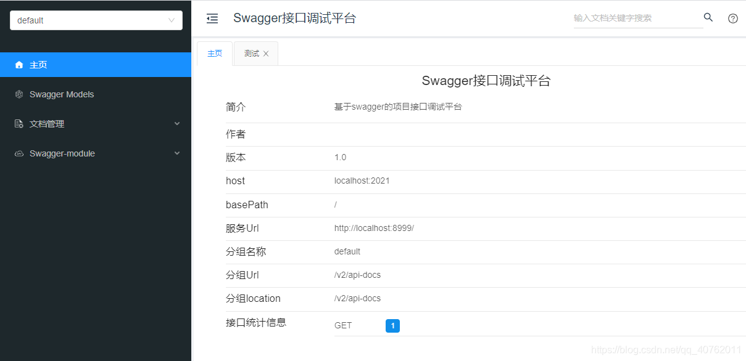Click the 分组Url value /v2/api-docs
The image size is (746, 361).
tap(357, 275)
